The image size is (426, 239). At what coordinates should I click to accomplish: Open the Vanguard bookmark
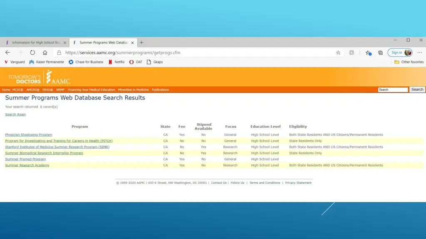point(15,62)
